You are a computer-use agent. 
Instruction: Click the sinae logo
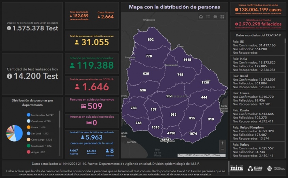[x=255, y=168]
